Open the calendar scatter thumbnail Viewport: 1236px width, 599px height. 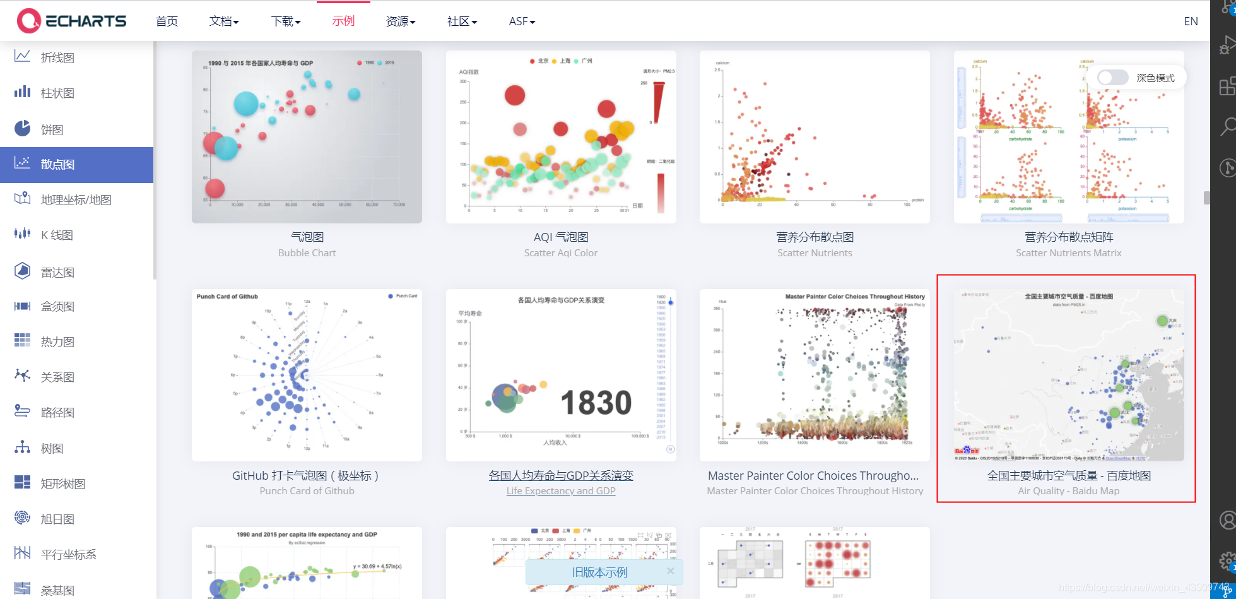[x=815, y=563]
